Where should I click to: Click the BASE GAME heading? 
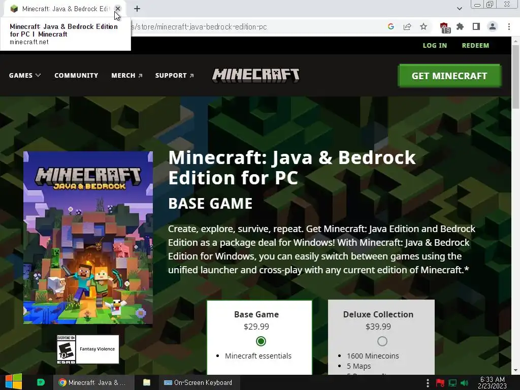(x=210, y=203)
